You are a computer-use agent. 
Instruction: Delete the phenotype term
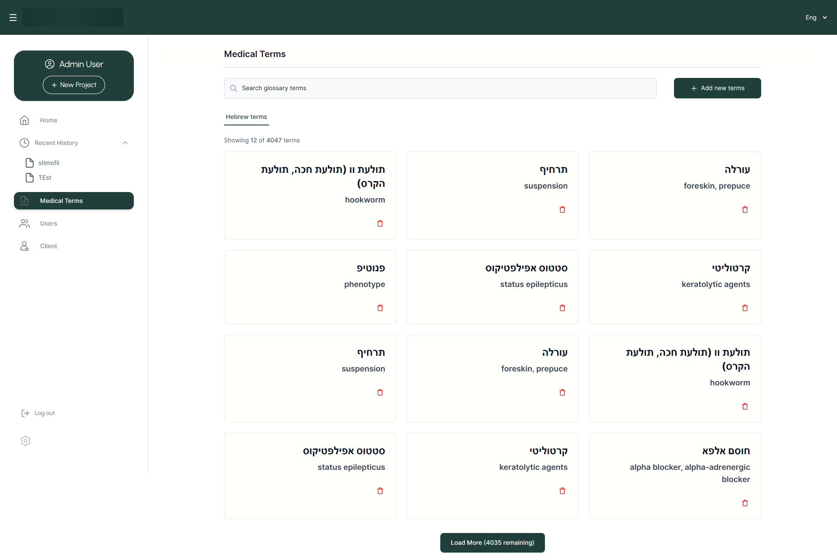tap(380, 308)
